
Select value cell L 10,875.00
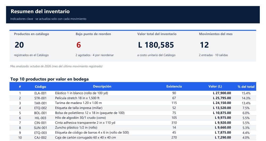pyautogui.click(x=222, y=113)
